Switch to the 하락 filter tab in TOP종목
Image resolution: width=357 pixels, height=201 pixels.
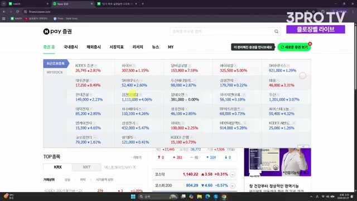tap(83, 180)
